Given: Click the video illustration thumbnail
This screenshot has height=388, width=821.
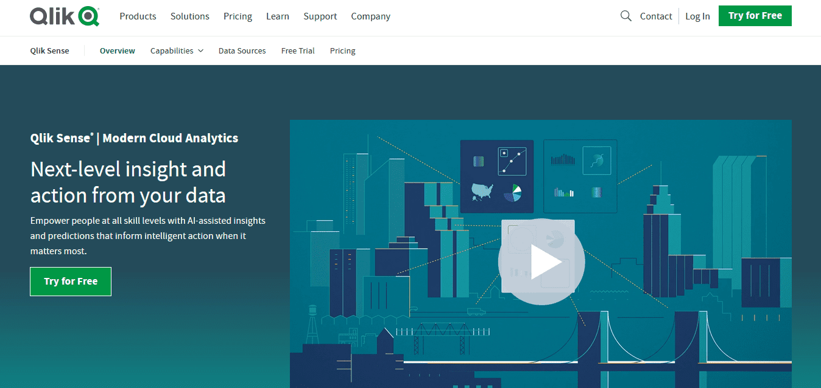Looking at the screenshot, I should coord(541,254).
